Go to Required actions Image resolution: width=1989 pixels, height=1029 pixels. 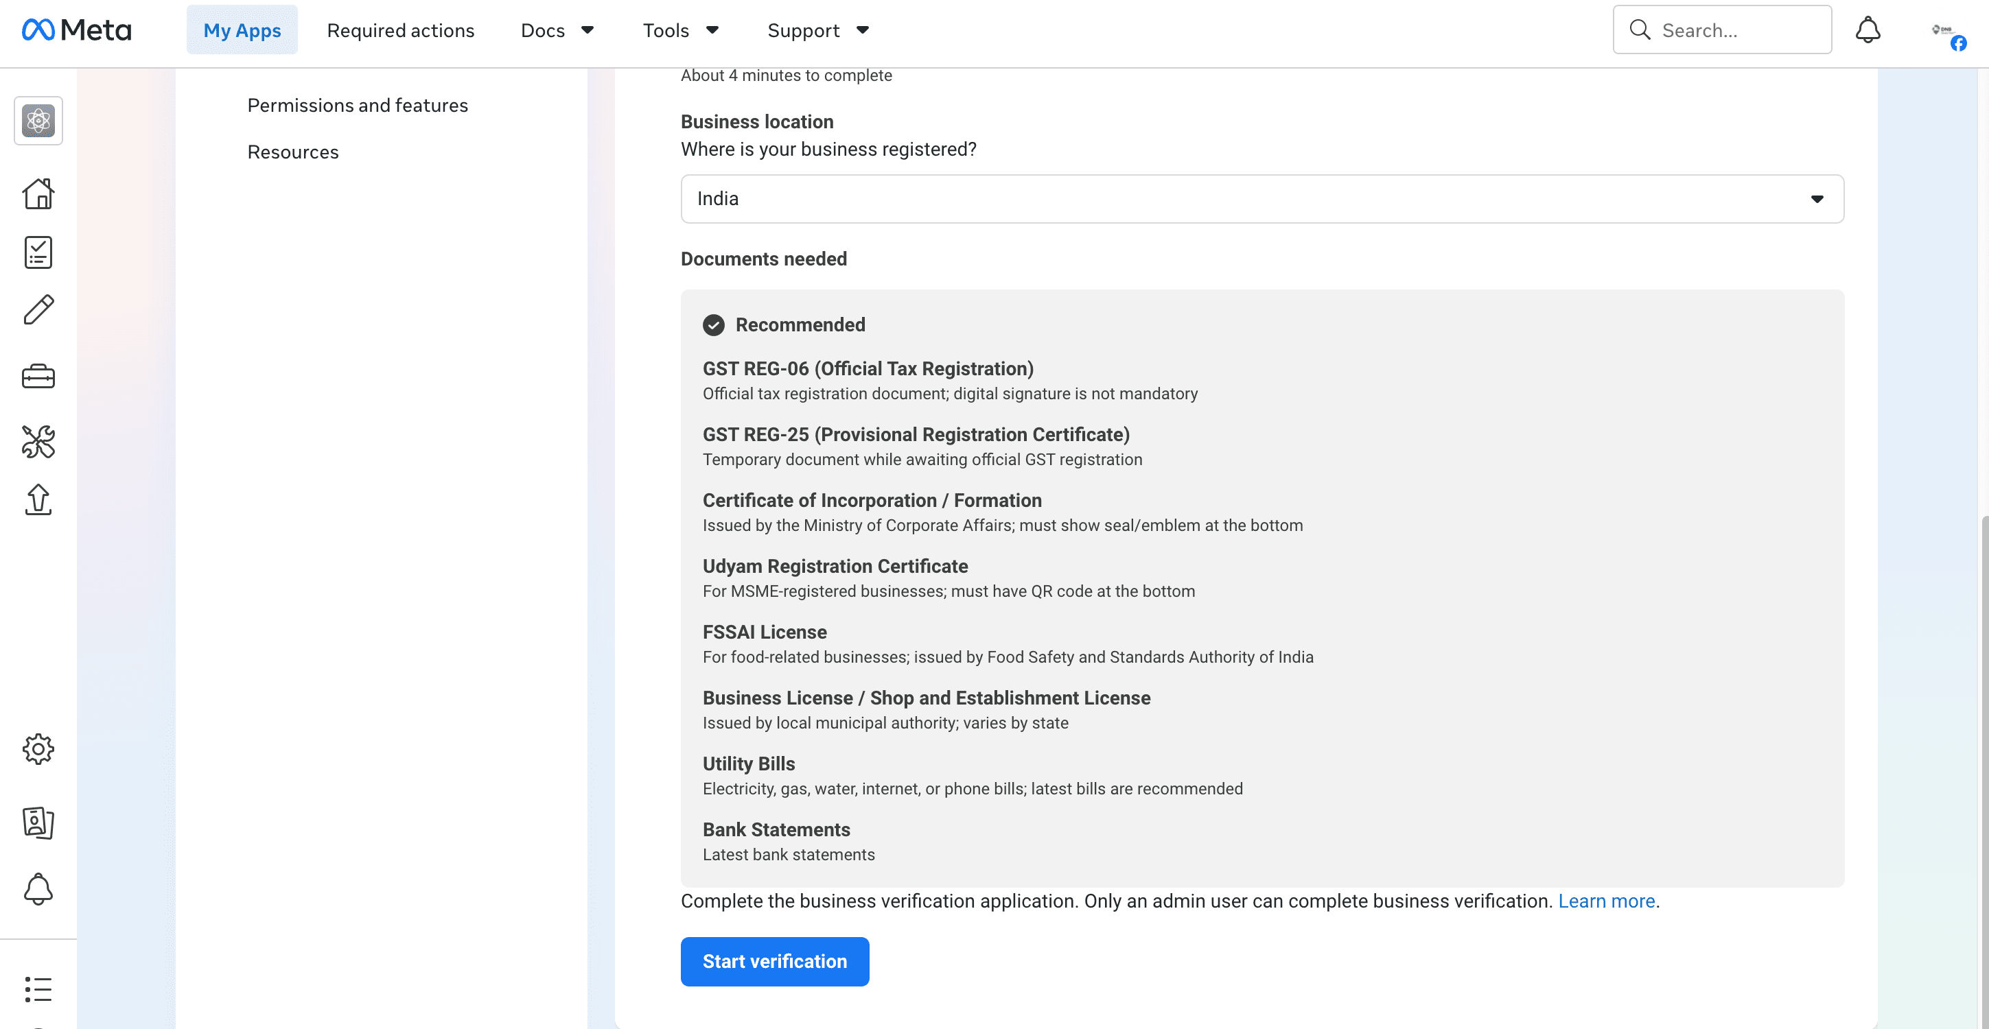[x=400, y=30]
